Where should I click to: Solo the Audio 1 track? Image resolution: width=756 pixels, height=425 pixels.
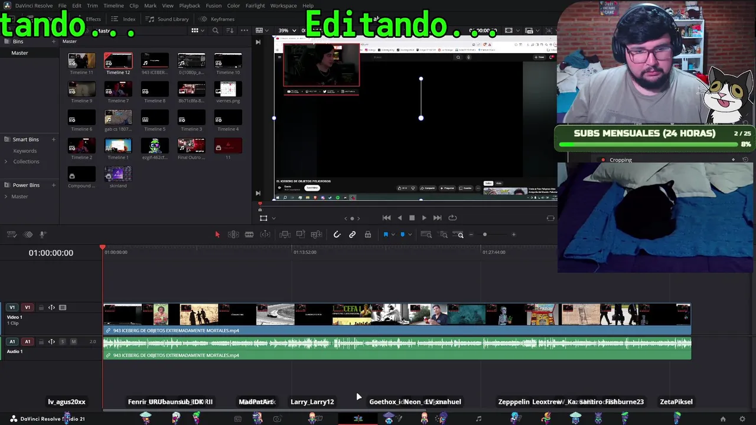(63, 342)
